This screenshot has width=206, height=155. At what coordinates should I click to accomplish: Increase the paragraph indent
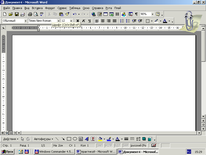pyautogui.click(x=140, y=21)
